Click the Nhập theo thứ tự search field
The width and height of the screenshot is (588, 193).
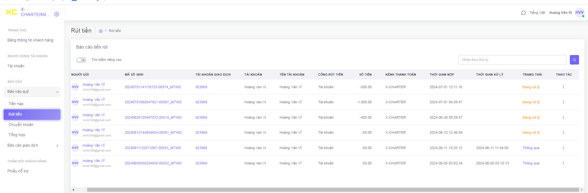click(x=512, y=60)
